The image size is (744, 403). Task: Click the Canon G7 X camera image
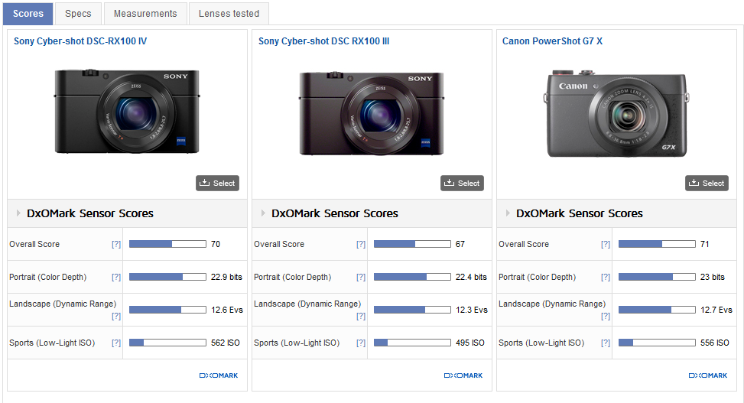tap(616, 113)
